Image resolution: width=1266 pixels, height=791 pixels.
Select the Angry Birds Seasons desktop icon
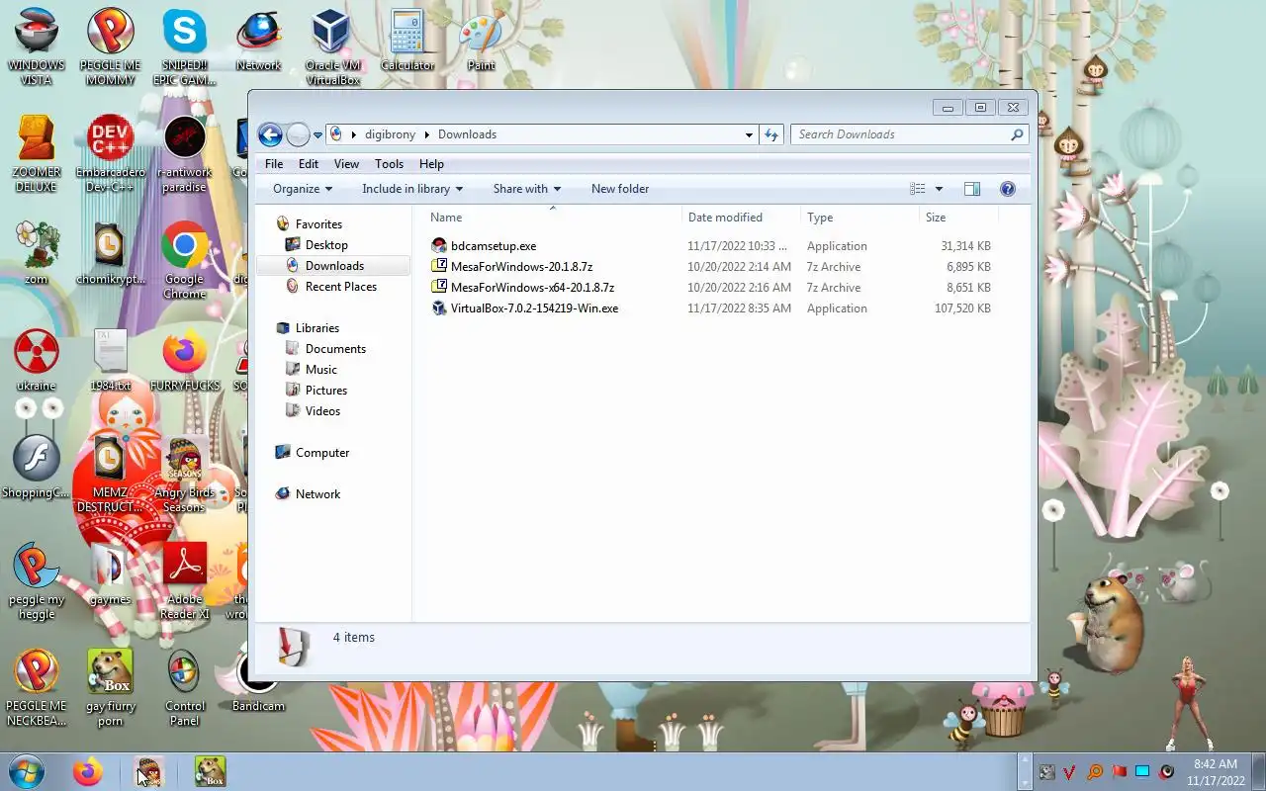point(184,475)
